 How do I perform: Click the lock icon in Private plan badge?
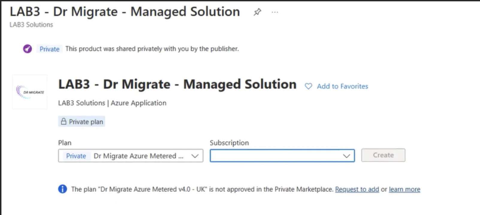(64, 121)
